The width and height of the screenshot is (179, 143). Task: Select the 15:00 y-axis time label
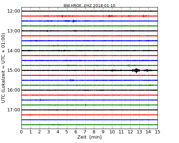coord(13,70)
